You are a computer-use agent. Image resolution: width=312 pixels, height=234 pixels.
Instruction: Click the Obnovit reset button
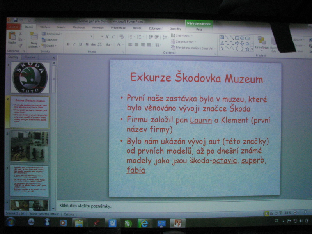50,40
